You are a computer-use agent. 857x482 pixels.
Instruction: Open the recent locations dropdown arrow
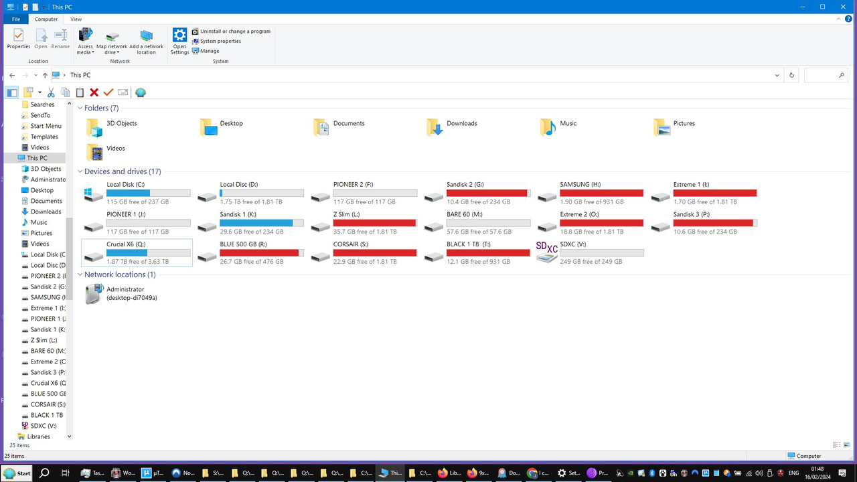click(x=36, y=76)
